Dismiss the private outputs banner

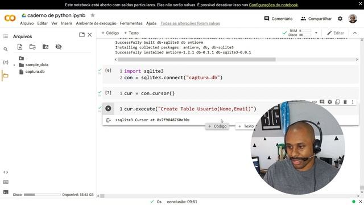[360, 4]
